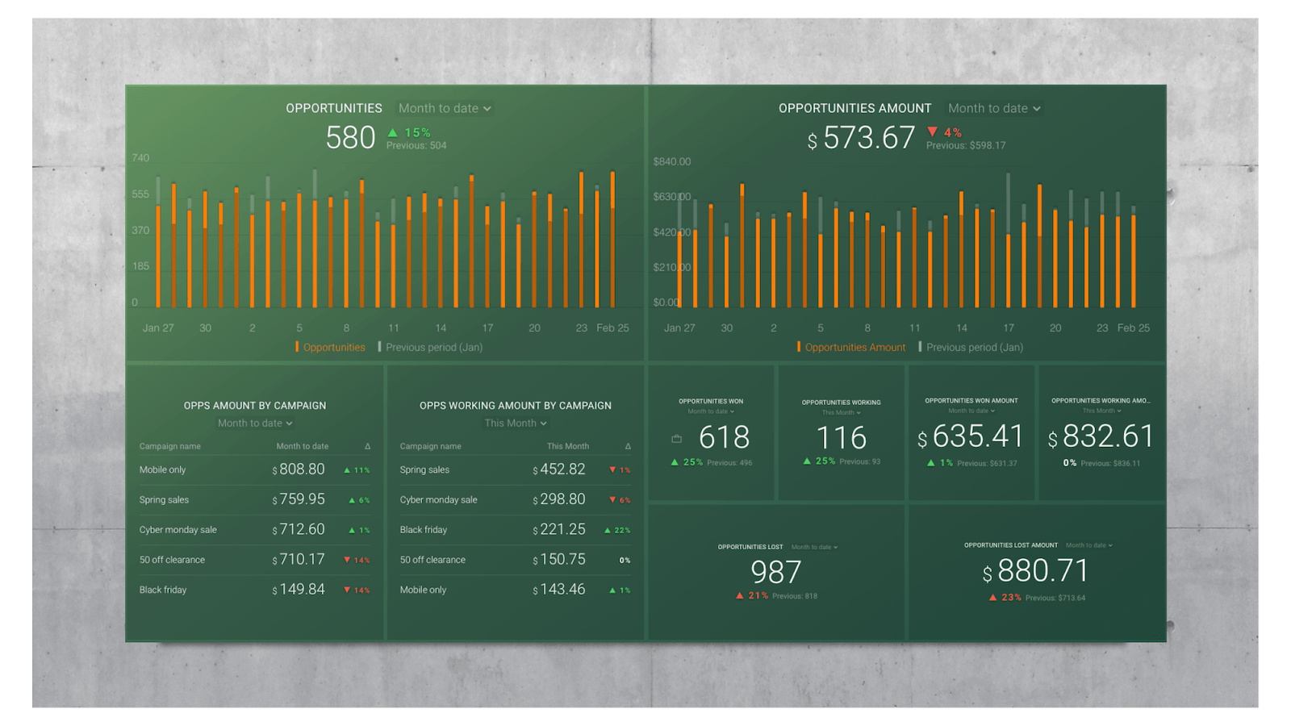
Task: Click the 116 Opportunities Working value
Action: [841, 438]
